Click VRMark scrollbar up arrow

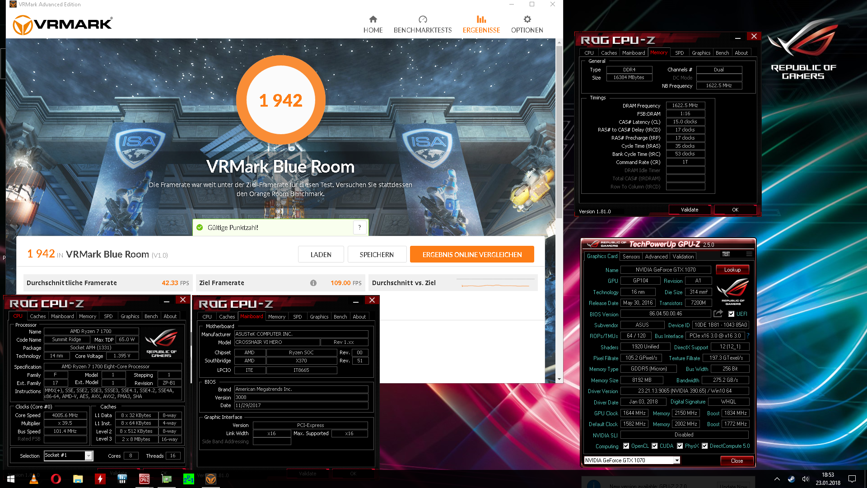click(x=559, y=42)
